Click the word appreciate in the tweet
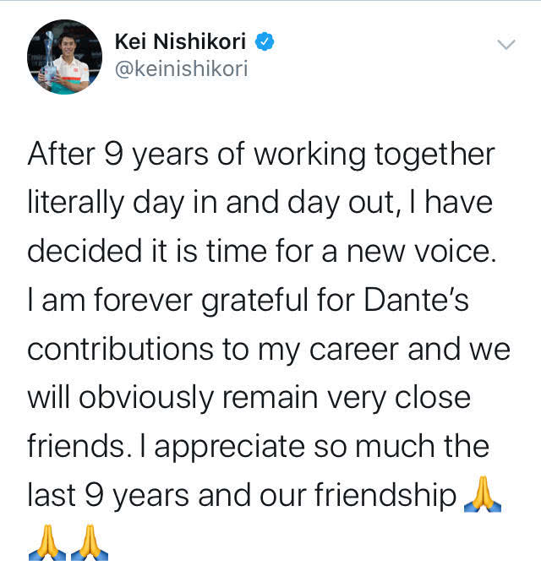Screen dimensions: 541x571 tap(230, 447)
